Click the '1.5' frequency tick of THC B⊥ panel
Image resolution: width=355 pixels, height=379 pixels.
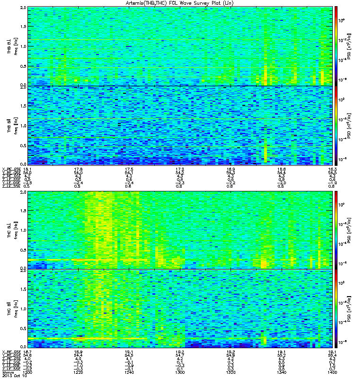point(23,211)
